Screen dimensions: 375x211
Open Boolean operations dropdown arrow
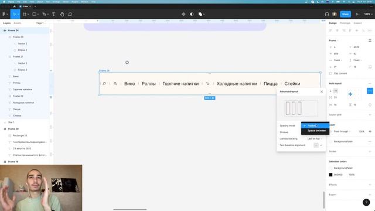coord(204,14)
